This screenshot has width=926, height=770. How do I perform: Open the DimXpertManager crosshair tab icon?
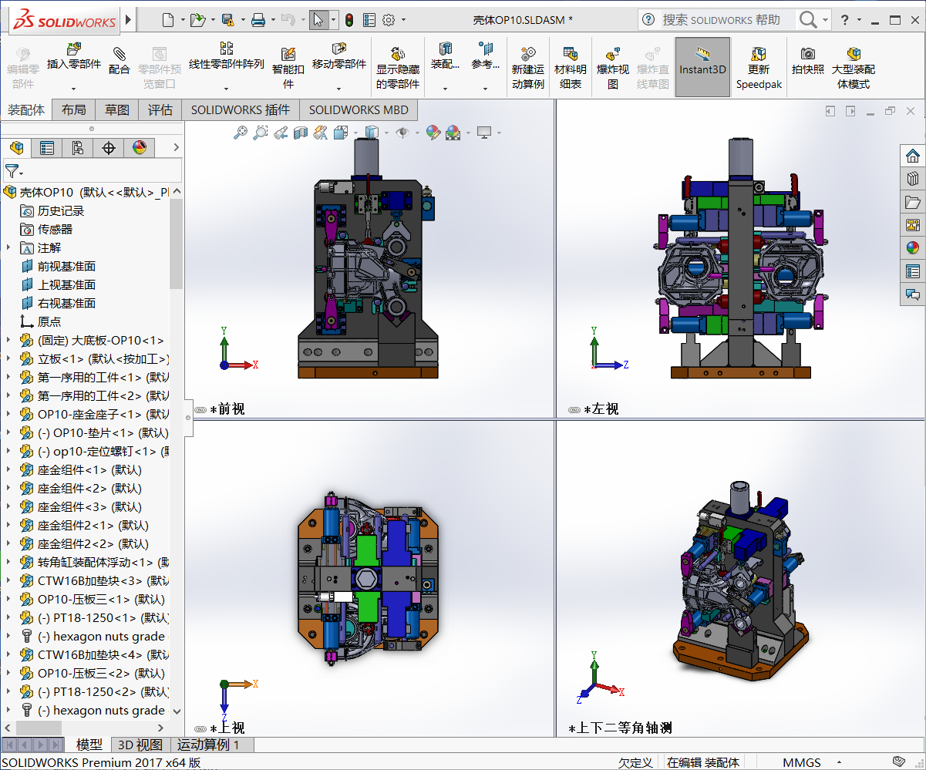[109, 147]
